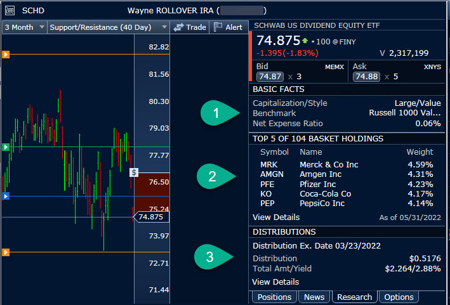Image resolution: width=450 pixels, height=305 pixels.
Task: Open the Support/Resistance (40 Day) study dropdown
Action: 108,27
